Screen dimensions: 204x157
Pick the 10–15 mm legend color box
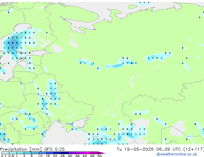[43, 153]
